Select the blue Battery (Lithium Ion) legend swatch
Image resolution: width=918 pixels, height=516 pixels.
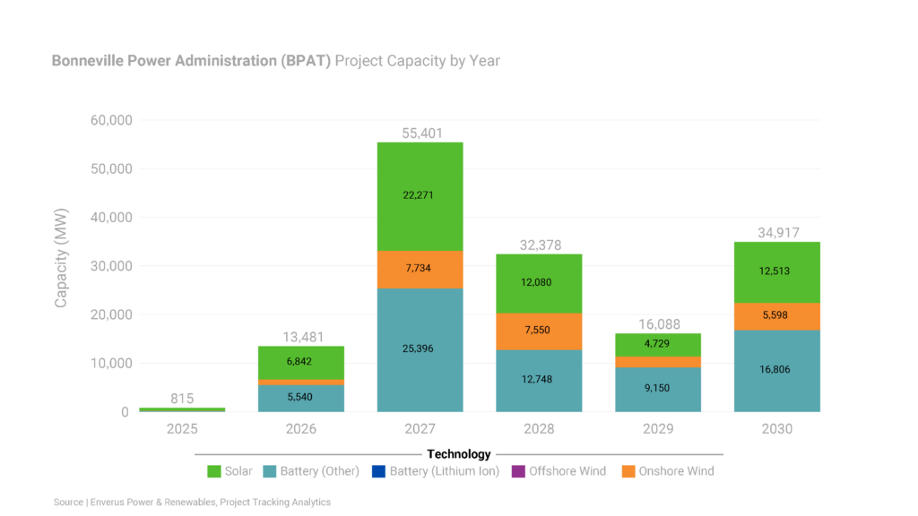[x=379, y=471]
